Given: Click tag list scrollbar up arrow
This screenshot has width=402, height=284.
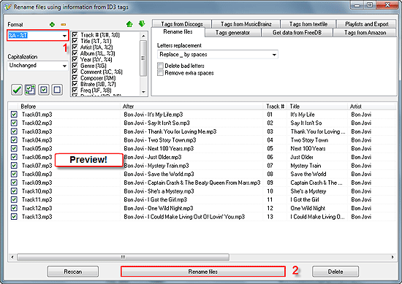Looking at the screenshot, I should click(x=143, y=36).
